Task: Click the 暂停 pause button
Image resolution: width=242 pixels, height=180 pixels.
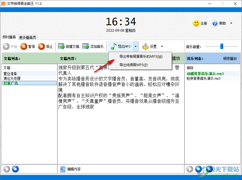Action: 28,46
